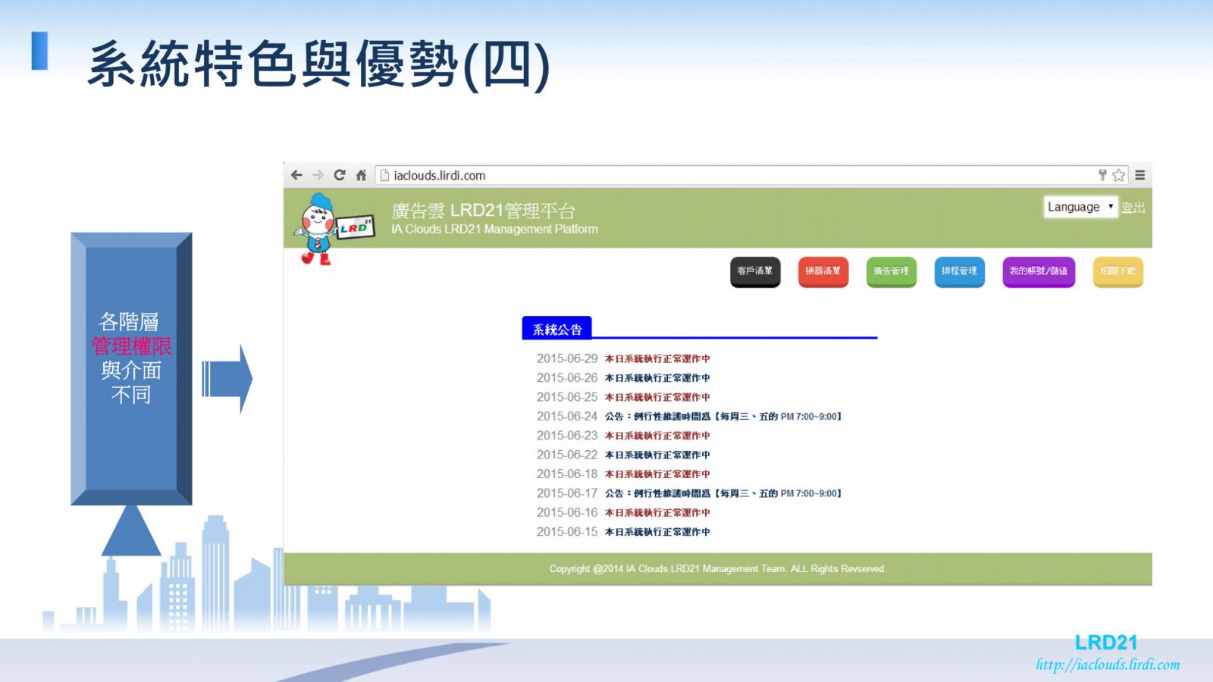Click the 2015-06-26 announcement row
The image size is (1213, 682).
[623, 377]
